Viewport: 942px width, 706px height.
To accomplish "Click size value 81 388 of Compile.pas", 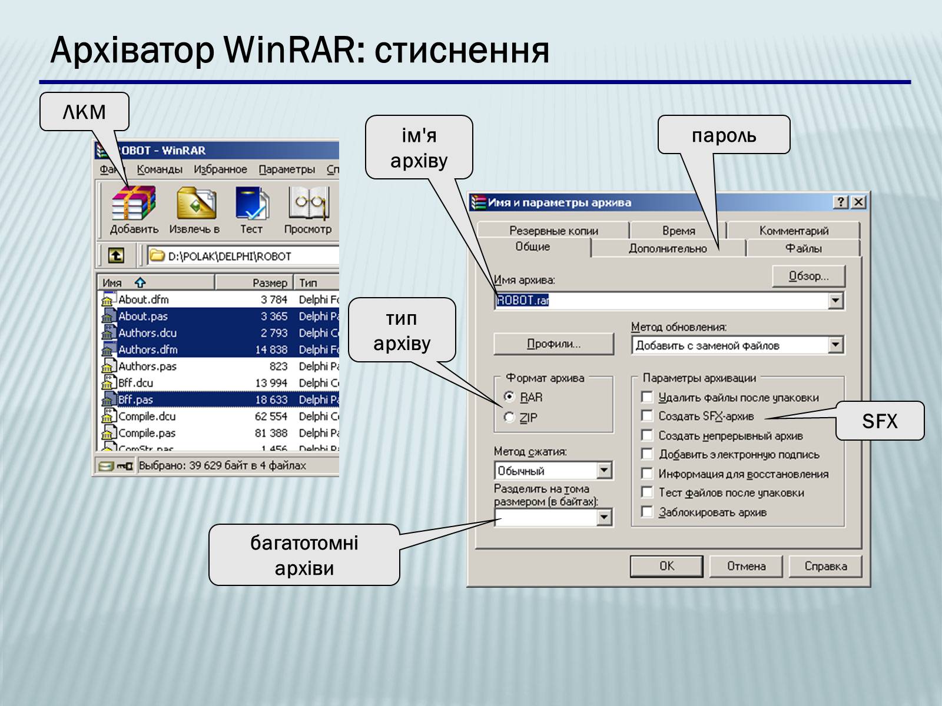I will [271, 433].
